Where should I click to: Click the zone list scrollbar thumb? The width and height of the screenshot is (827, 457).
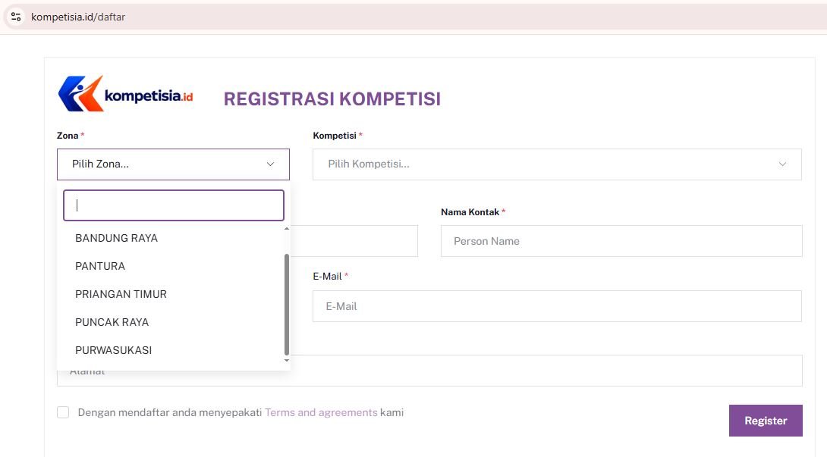(x=286, y=305)
